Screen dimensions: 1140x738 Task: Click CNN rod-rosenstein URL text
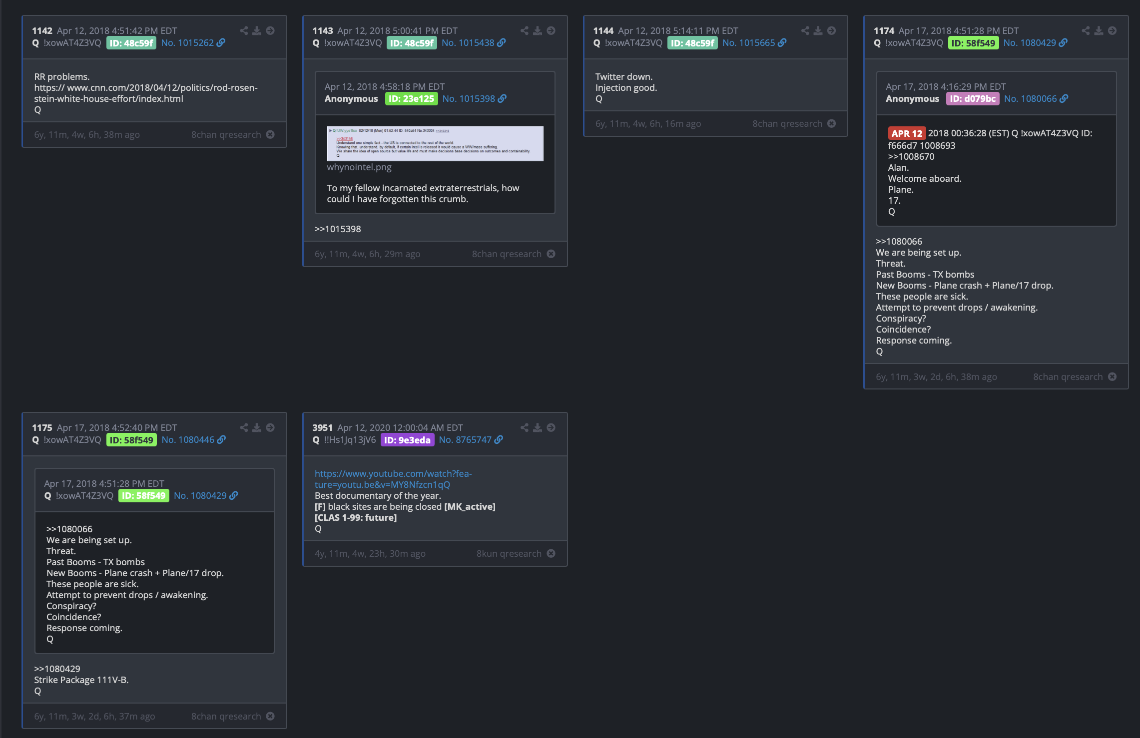[x=146, y=93]
